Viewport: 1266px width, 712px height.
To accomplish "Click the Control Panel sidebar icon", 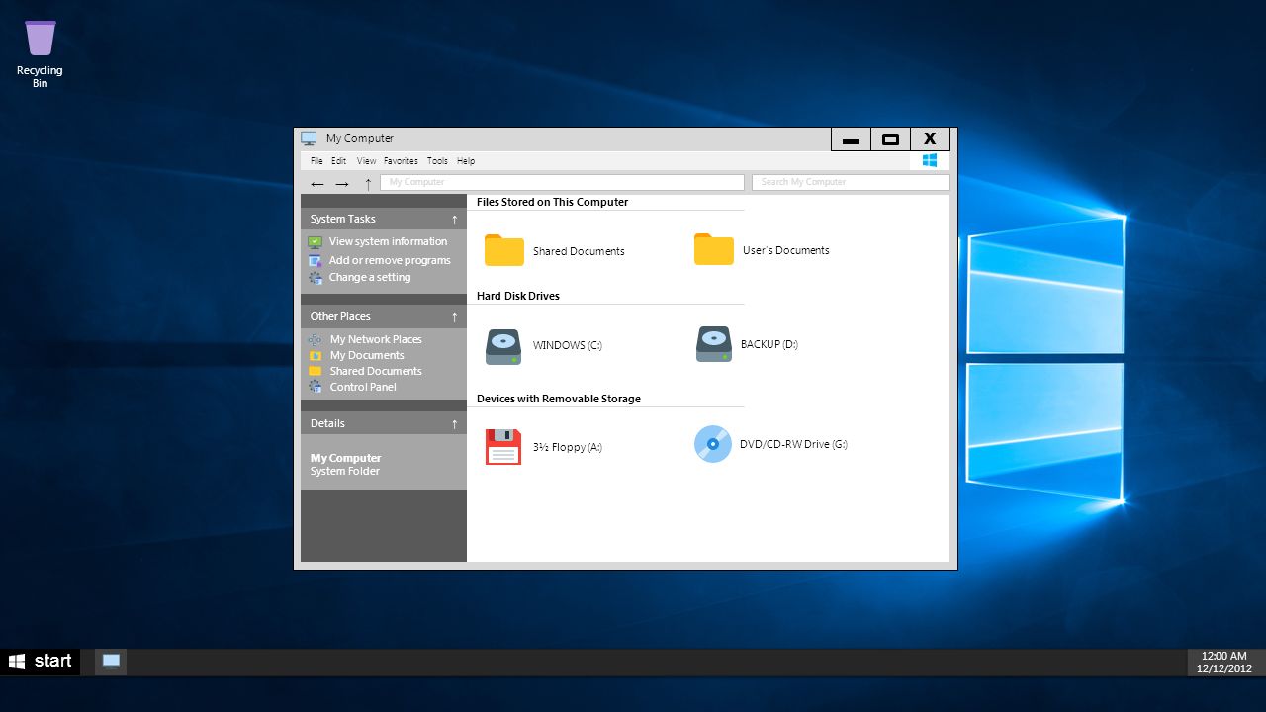I will pyautogui.click(x=316, y=387).
